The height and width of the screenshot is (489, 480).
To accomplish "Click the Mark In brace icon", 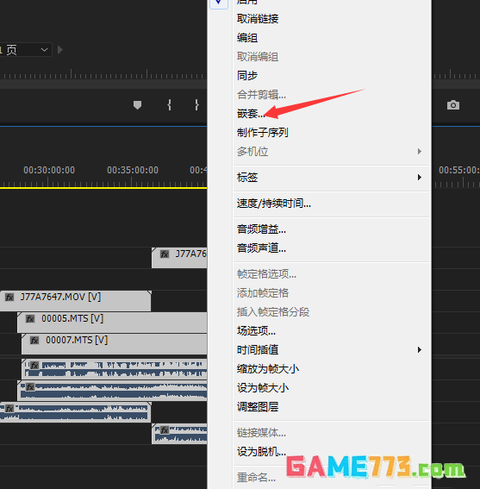I will coord(169,105).
